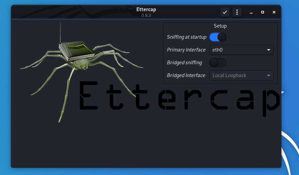
Task: Open the Bridged Interface Local Loopback dropdown
Action: pos(241,75)
